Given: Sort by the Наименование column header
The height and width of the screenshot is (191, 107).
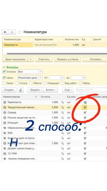Looking at the screenshot, I should pos(20,97).
